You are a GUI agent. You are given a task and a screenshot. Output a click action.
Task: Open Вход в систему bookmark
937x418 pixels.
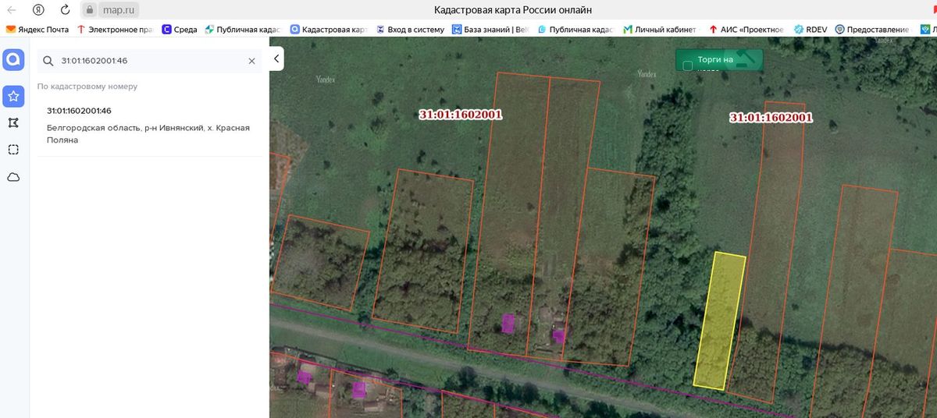pos(410,30)
